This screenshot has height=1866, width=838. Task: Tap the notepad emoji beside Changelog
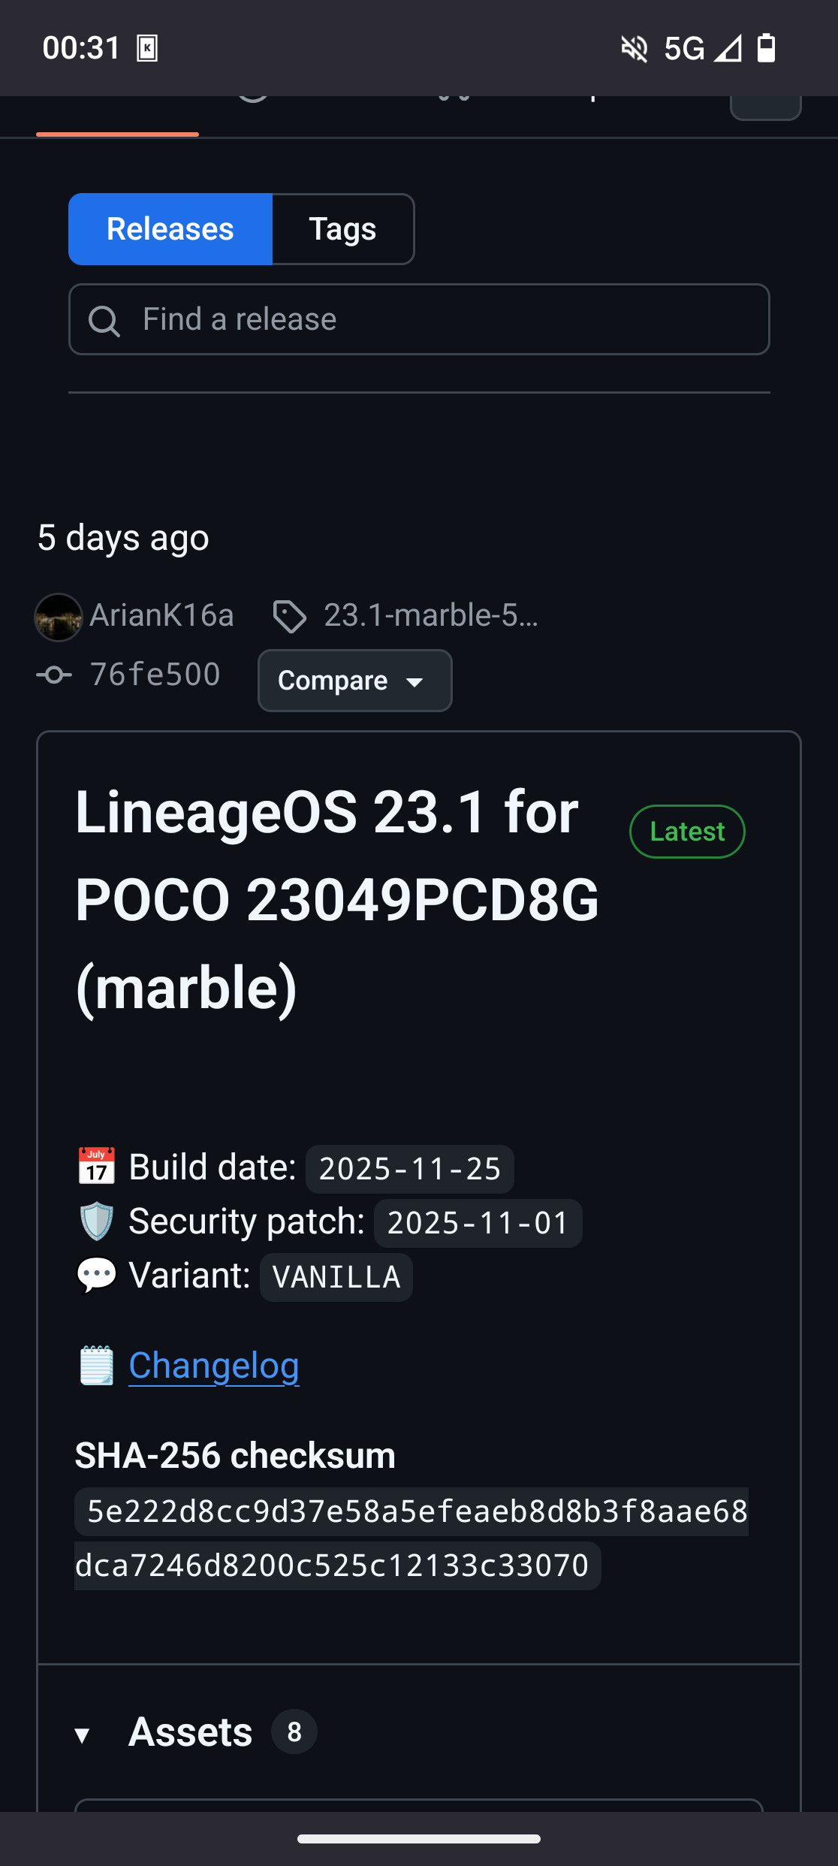(x=97, y=1366)
